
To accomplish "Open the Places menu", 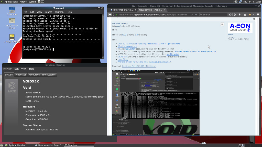I will [x=23, y=2].
